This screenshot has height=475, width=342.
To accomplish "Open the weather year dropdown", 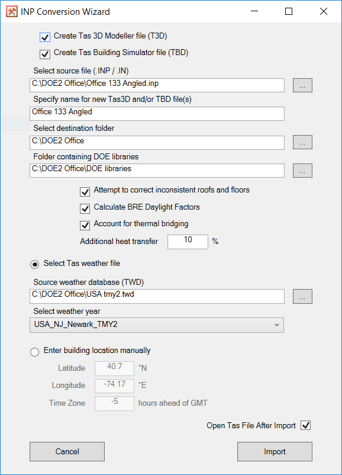I will [157, 325].
